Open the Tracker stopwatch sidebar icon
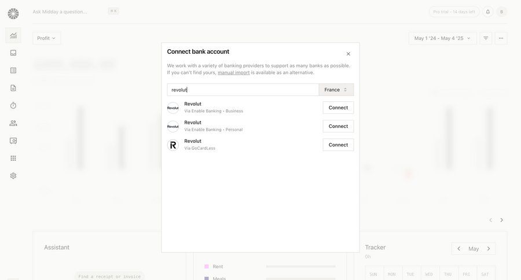 pyautogui.click(x=13, y=105)
